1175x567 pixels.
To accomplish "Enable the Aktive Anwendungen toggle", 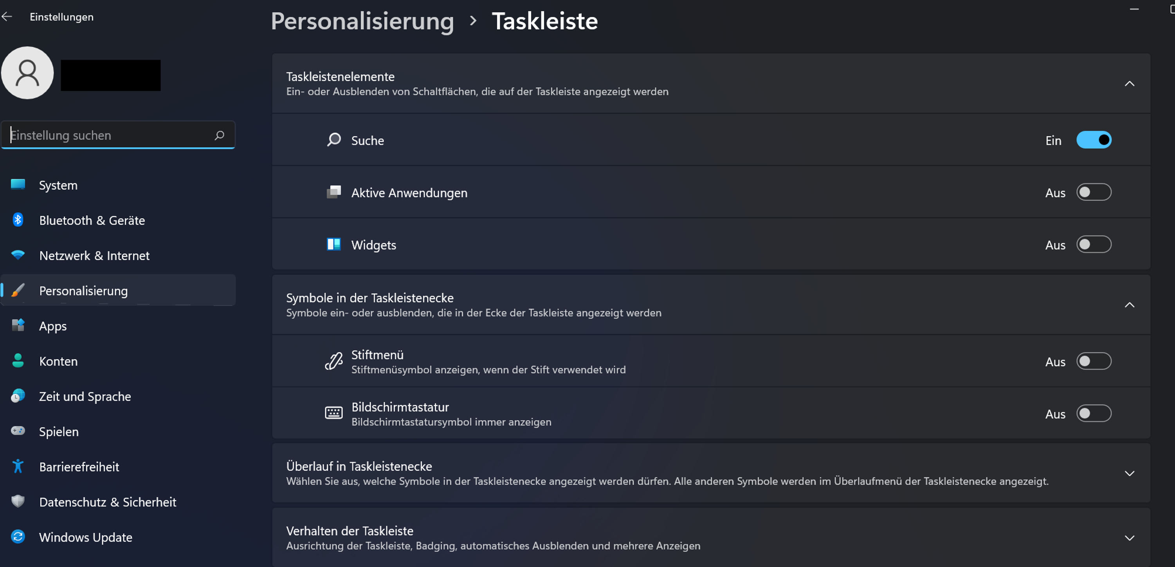I will [1093, 193].
